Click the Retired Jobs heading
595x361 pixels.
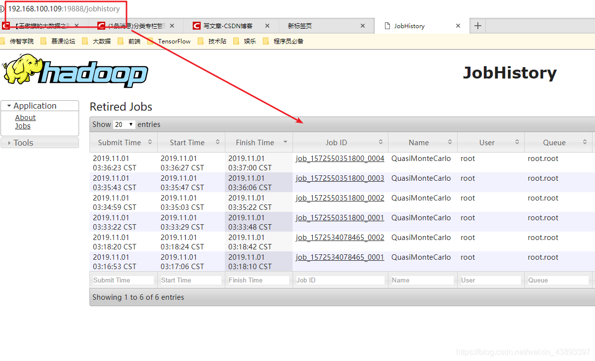pos(121,107)
